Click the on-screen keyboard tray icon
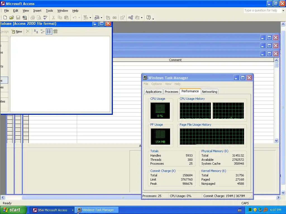The width and height of the screenshot is (286, 214). 240,210
